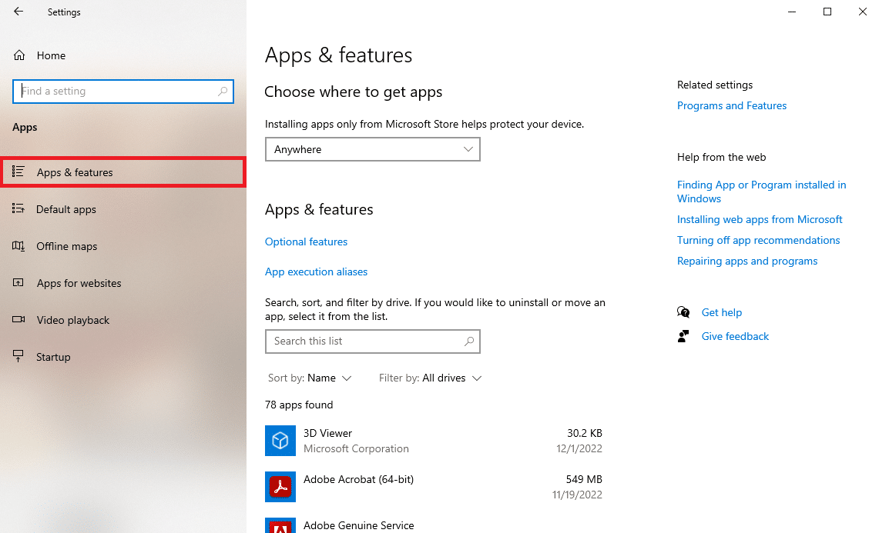879x533 pixels.
Task: Go to the Home settings page
Action: pyautogui.click(x=51, y=55)
